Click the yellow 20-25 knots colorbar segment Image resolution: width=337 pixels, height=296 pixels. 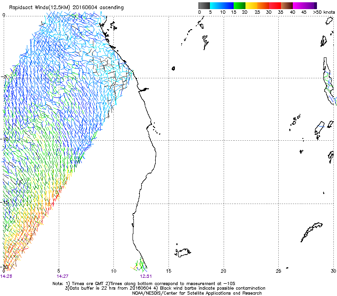point(251,5)
